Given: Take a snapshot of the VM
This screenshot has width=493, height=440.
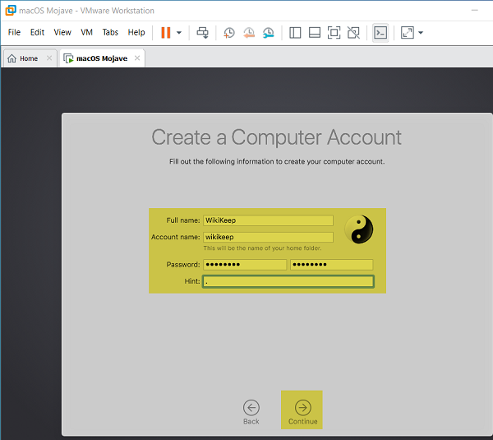Looking at the screenshot, I should pyautogui.click(x=229, y=33).
